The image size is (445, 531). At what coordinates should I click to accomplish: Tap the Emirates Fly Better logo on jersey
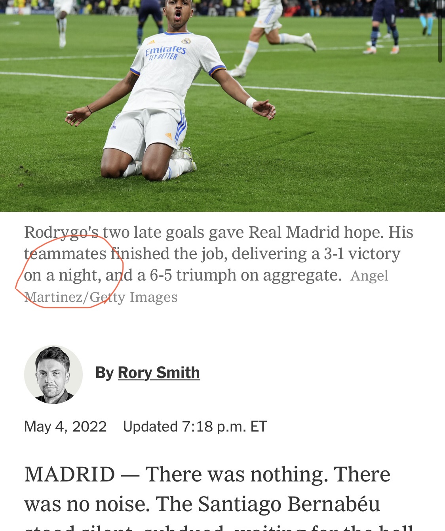[165, 52]
